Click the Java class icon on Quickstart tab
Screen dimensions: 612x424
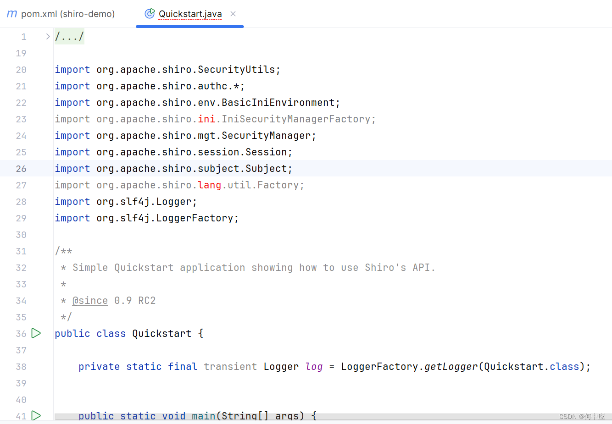[150, 14]
